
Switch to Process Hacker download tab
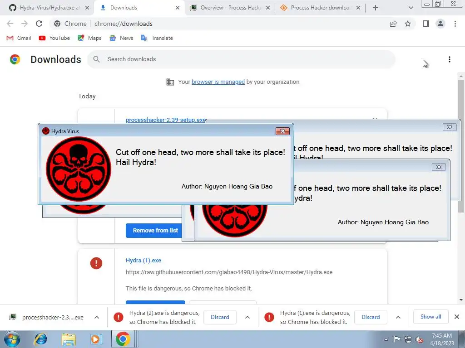point(320,8)
